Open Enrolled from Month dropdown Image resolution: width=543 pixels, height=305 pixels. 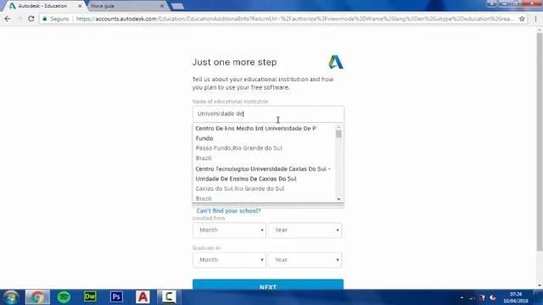(x=229, y=230)
